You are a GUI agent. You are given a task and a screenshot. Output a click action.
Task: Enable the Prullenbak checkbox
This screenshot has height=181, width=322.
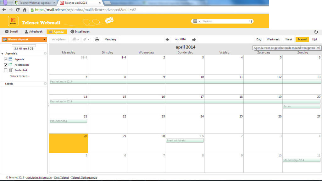click(6, 70)
